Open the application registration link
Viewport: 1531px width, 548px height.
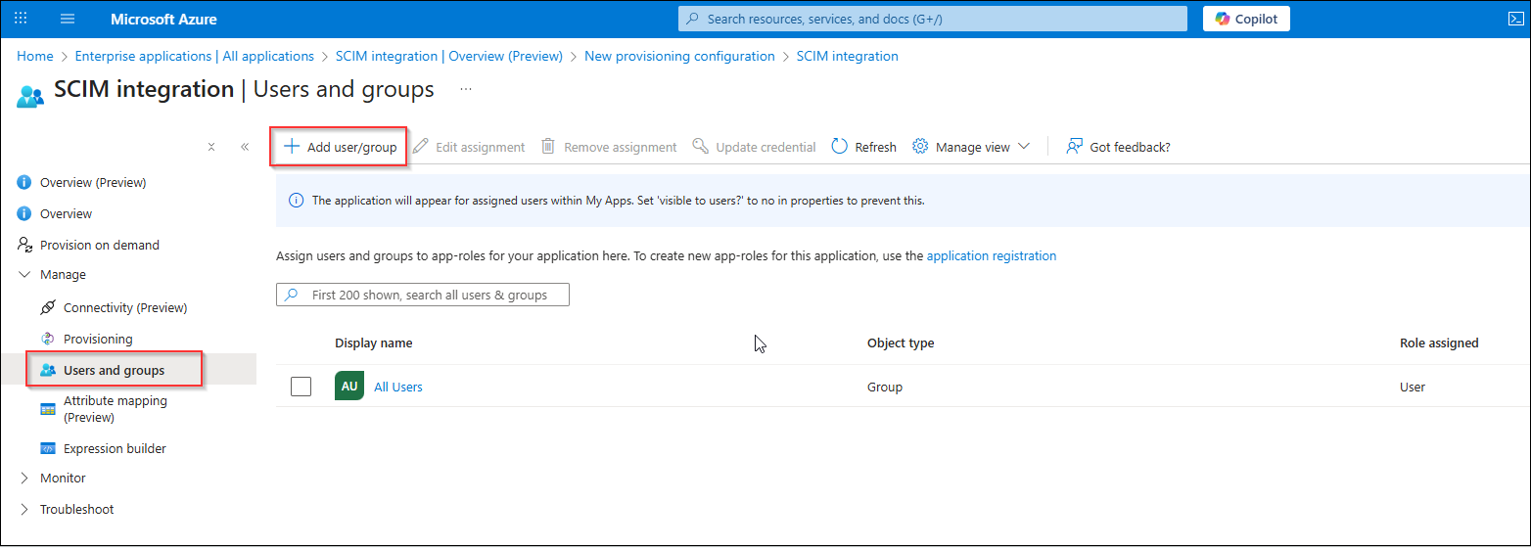[x=992, y=256]
